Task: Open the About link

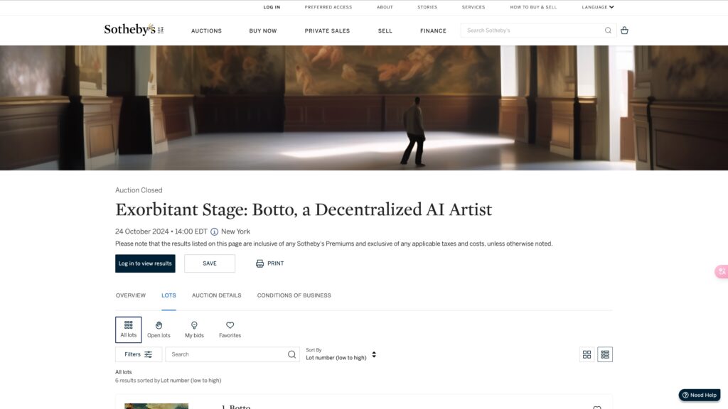Action: click(385, 7)
